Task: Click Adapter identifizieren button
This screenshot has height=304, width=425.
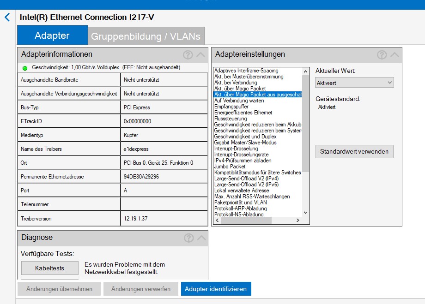Action: pyautogui.click(x=216, y=289)
